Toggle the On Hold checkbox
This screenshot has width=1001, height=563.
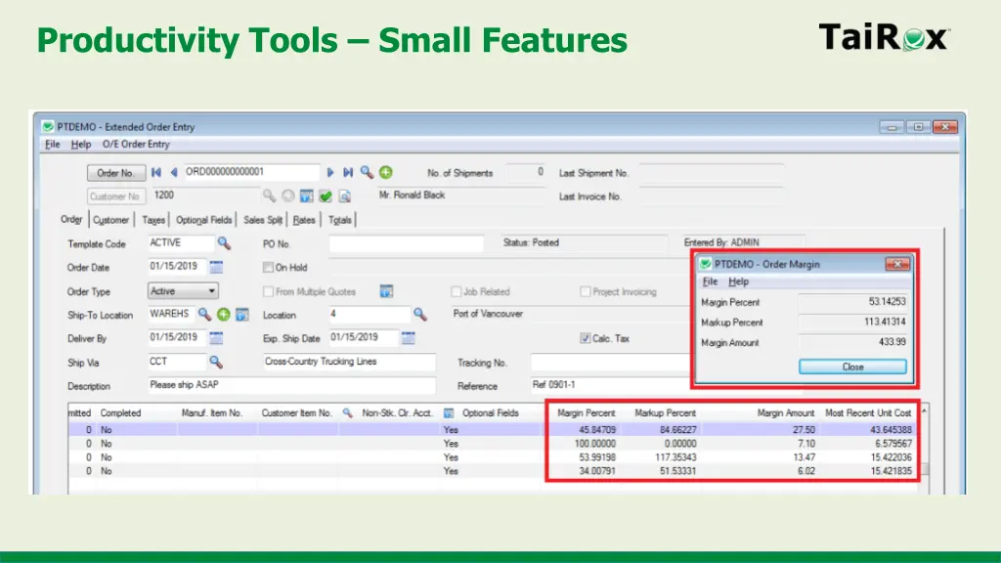click(268, 268)
